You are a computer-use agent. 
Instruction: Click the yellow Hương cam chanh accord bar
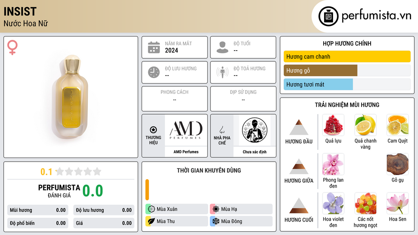point(347,56)
